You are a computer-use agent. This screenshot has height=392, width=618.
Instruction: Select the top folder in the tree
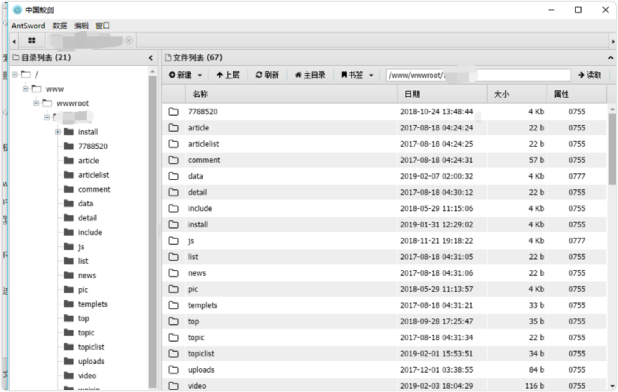tap(83, 319)
